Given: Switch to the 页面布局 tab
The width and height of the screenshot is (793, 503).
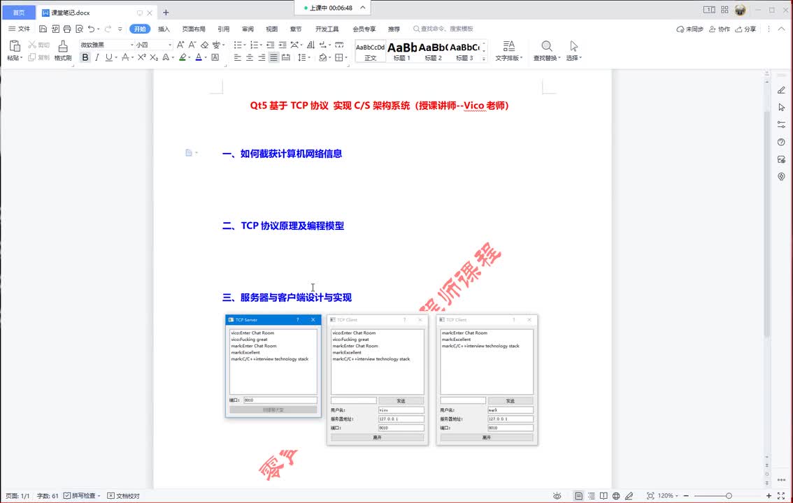Looking at the screenshot, I should (x=194, y=29).
